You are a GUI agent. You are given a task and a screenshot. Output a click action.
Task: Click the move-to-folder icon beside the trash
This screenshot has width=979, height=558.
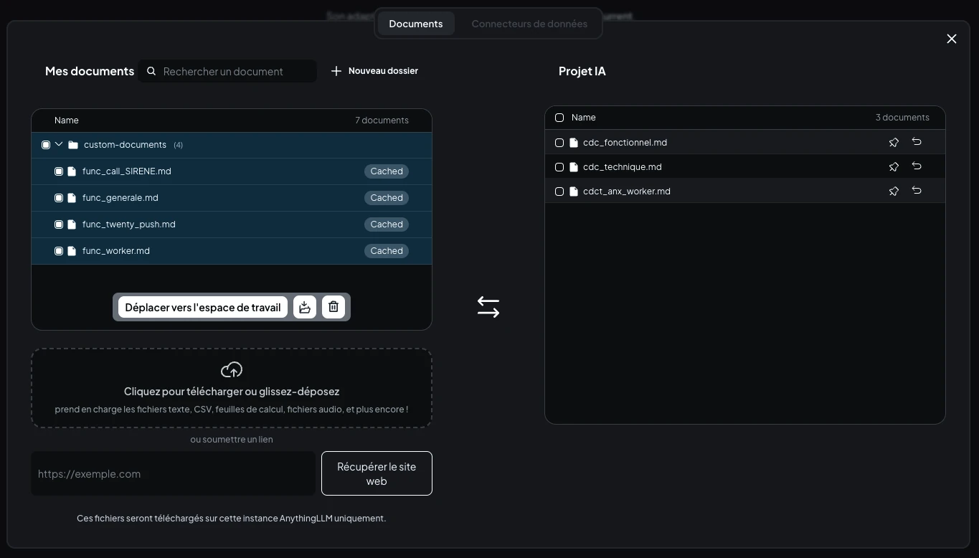(305, 307)
